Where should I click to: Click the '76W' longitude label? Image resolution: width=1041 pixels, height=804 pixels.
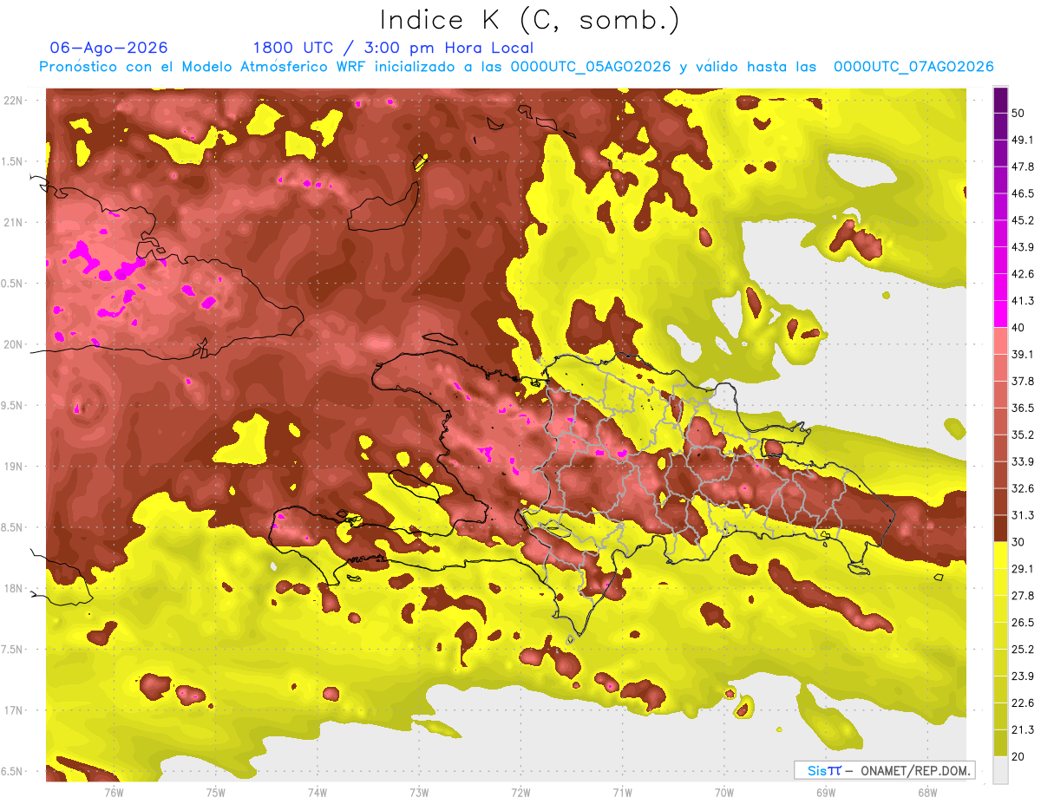click(x=114, y=793)
